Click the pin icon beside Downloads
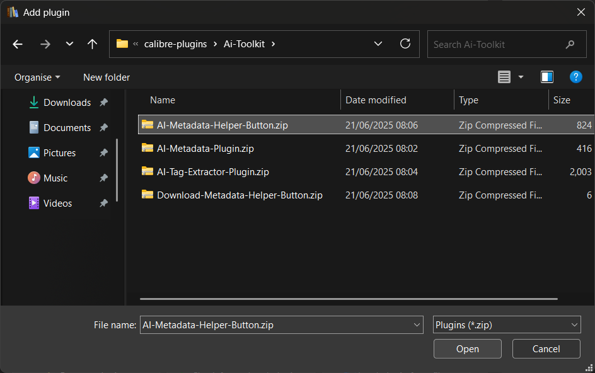The height and width of the screenshot is (373, 595). 103,102
